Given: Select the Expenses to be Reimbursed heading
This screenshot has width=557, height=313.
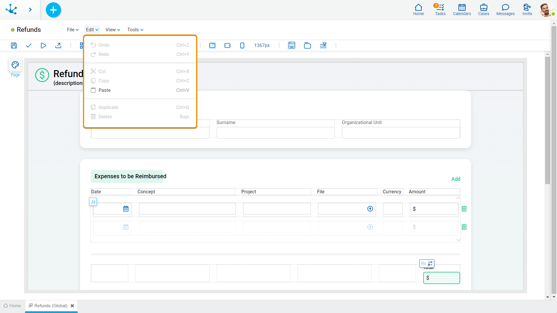Looking at the screenshot, I should pyautogui.click(x=130, y=176).
